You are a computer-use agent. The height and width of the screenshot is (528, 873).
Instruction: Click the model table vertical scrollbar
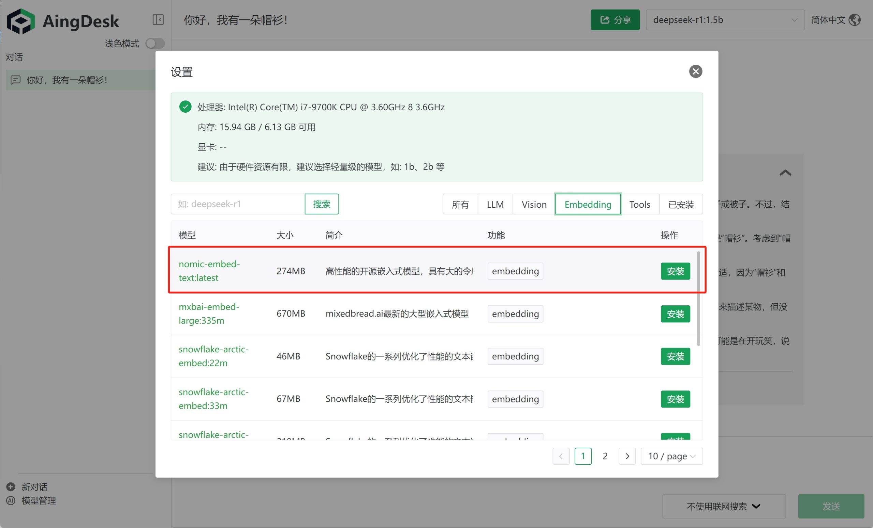tap(698, 298)
